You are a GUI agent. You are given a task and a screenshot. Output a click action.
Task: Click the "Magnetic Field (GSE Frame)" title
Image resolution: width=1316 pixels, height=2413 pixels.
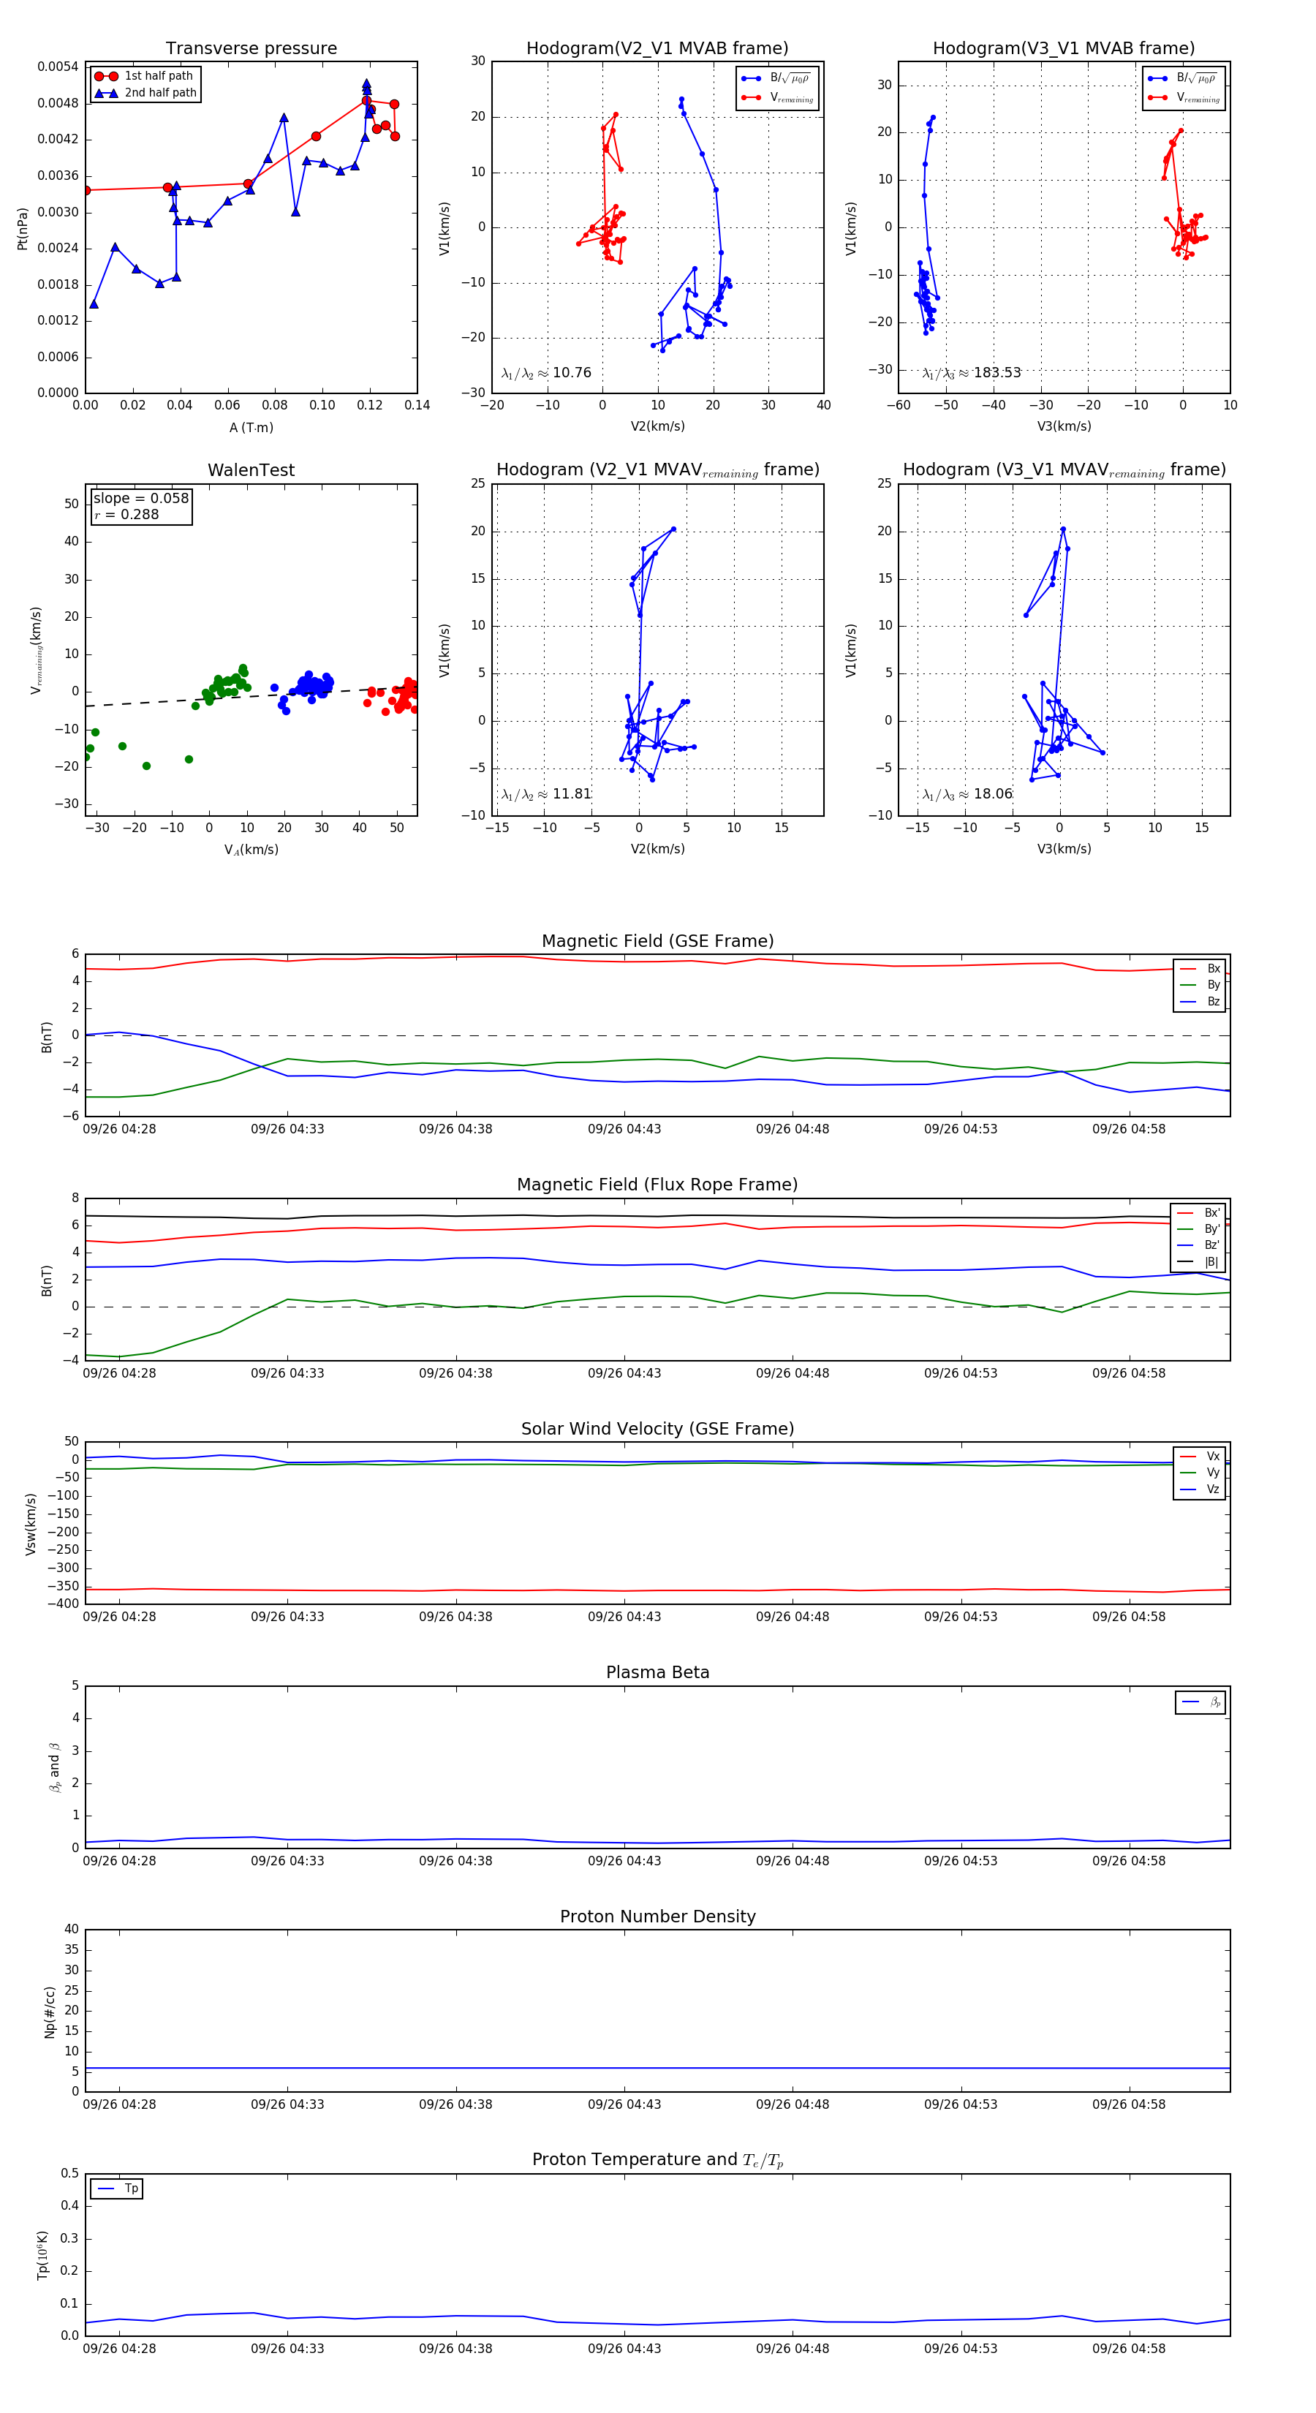pyautogui.click(x=657, y=941)
